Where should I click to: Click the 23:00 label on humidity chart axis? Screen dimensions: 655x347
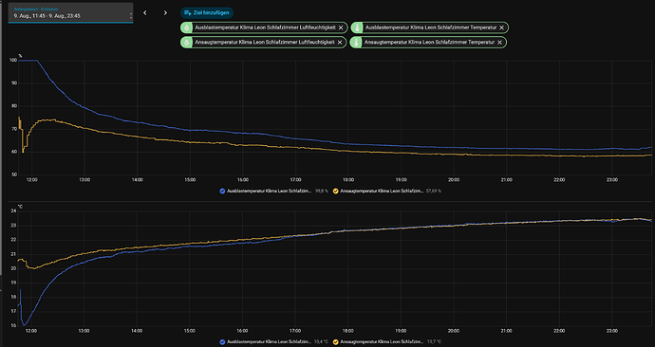pyautogui.click(x=612, y=180)
